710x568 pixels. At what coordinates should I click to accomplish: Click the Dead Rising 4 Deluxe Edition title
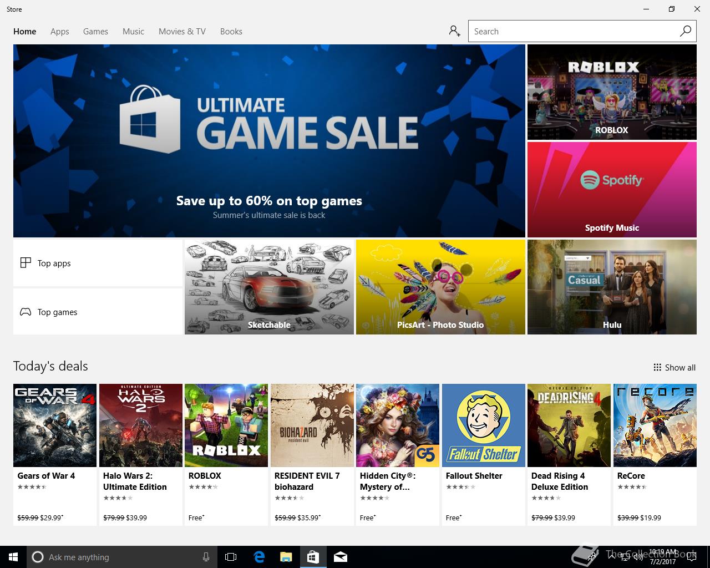pyautogui.click(x=560, y=481)
